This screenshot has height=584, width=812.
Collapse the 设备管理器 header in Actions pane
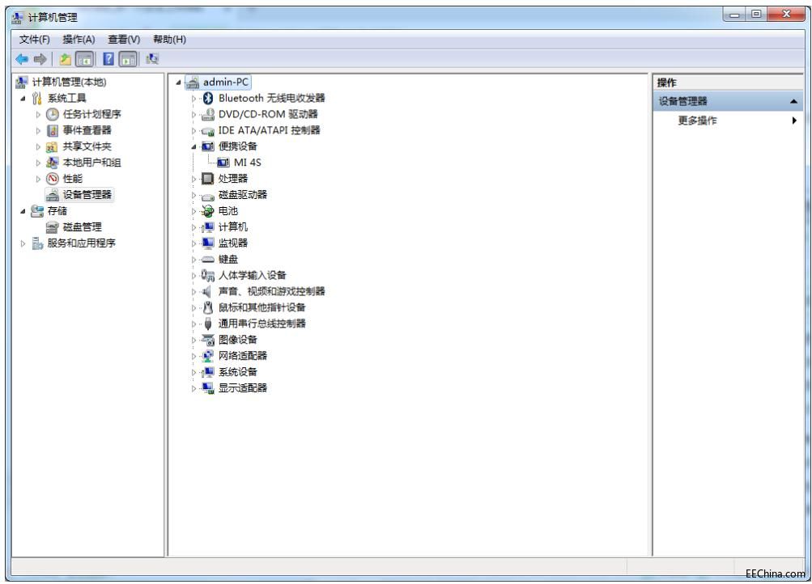coord(792,102)
